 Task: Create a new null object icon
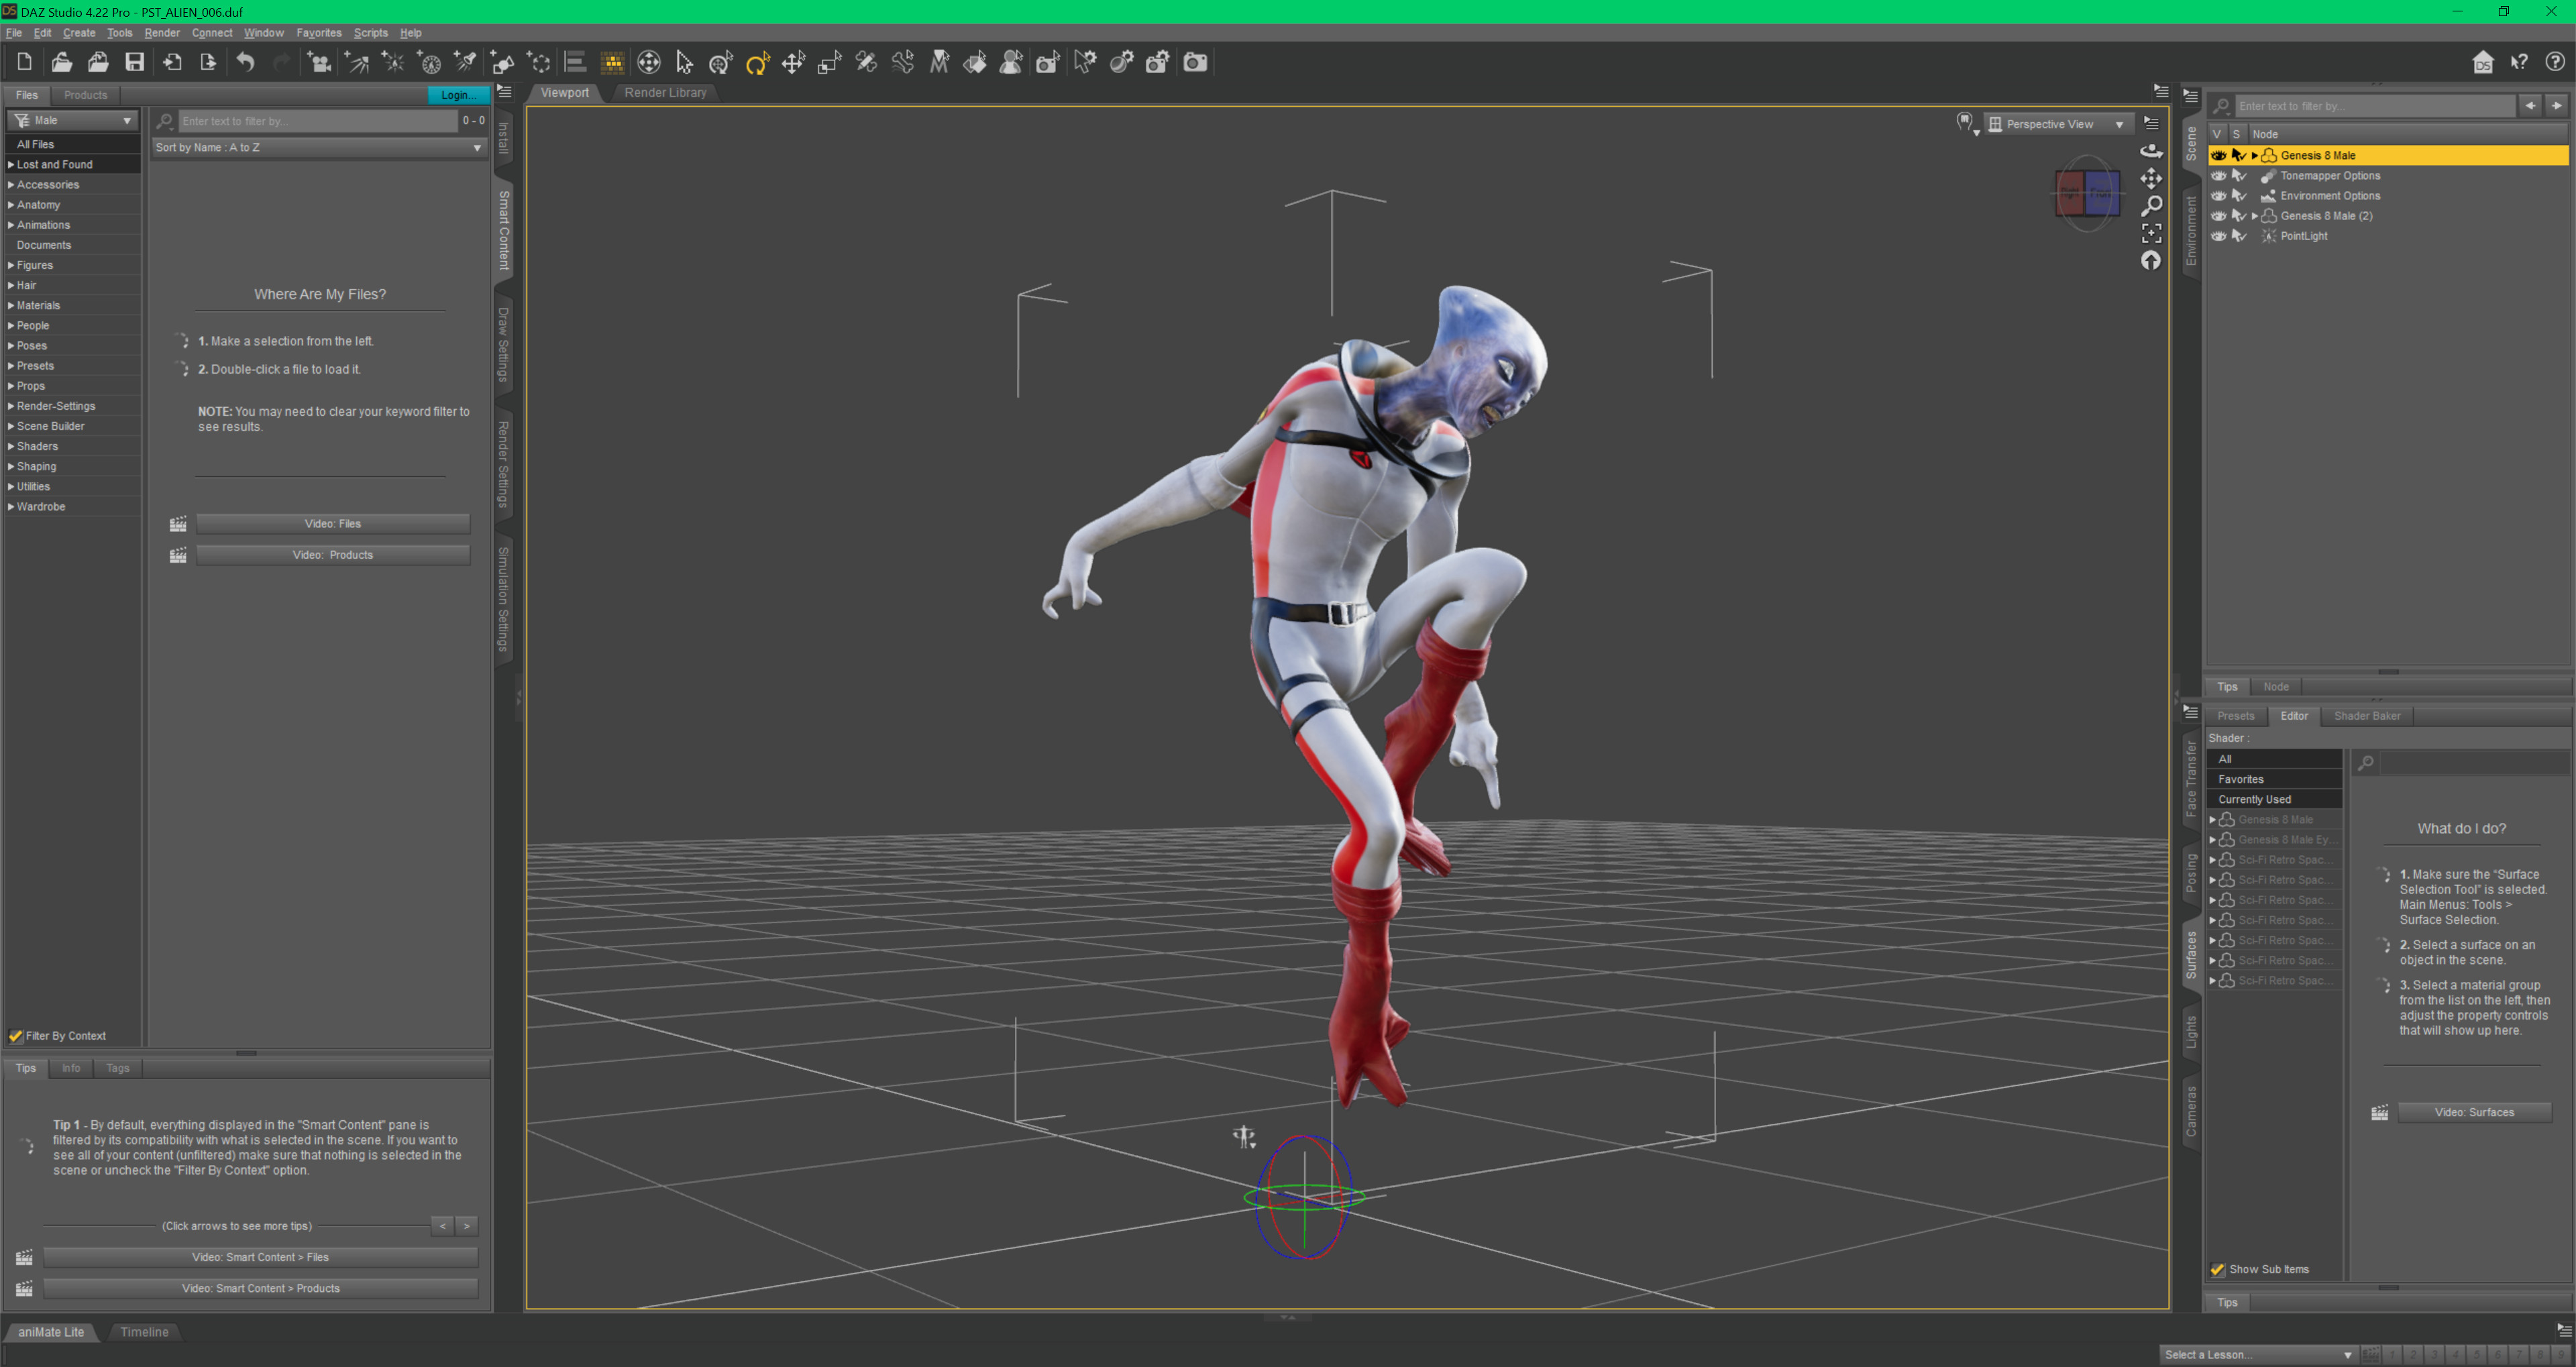pyautogui.click(x=539, y=62)
